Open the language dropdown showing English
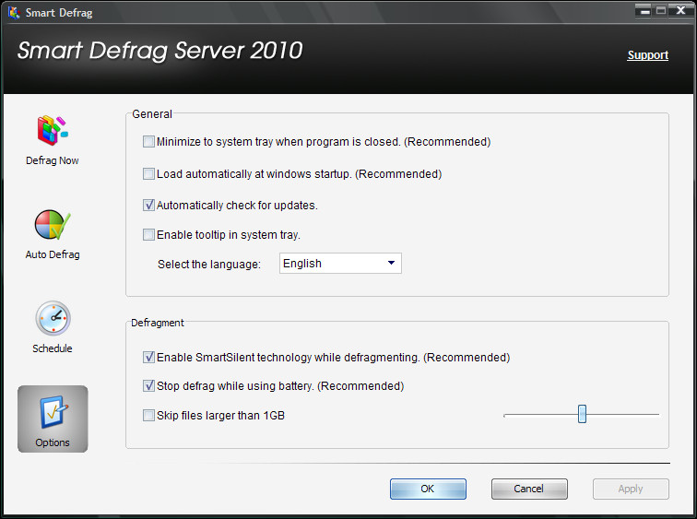Image resolution: width=697 pixels, height=519 pixels. point(340,264)
